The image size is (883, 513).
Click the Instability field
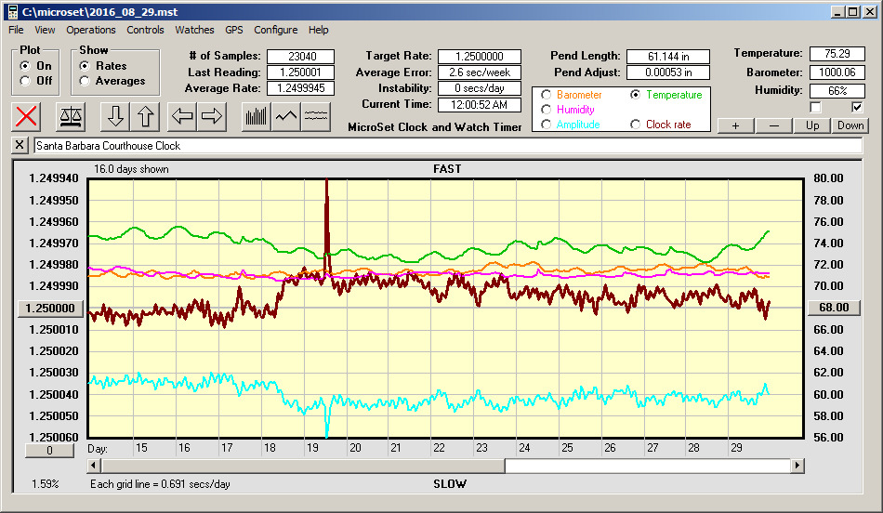[480, 88]
